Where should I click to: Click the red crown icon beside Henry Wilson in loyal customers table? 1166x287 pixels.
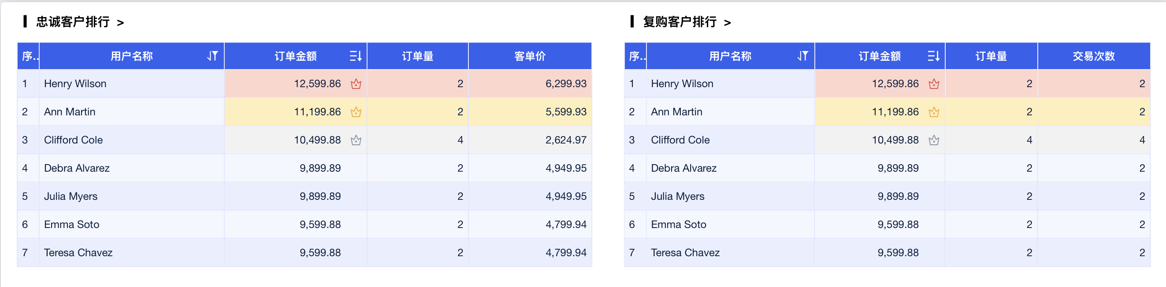coord(356,84)
